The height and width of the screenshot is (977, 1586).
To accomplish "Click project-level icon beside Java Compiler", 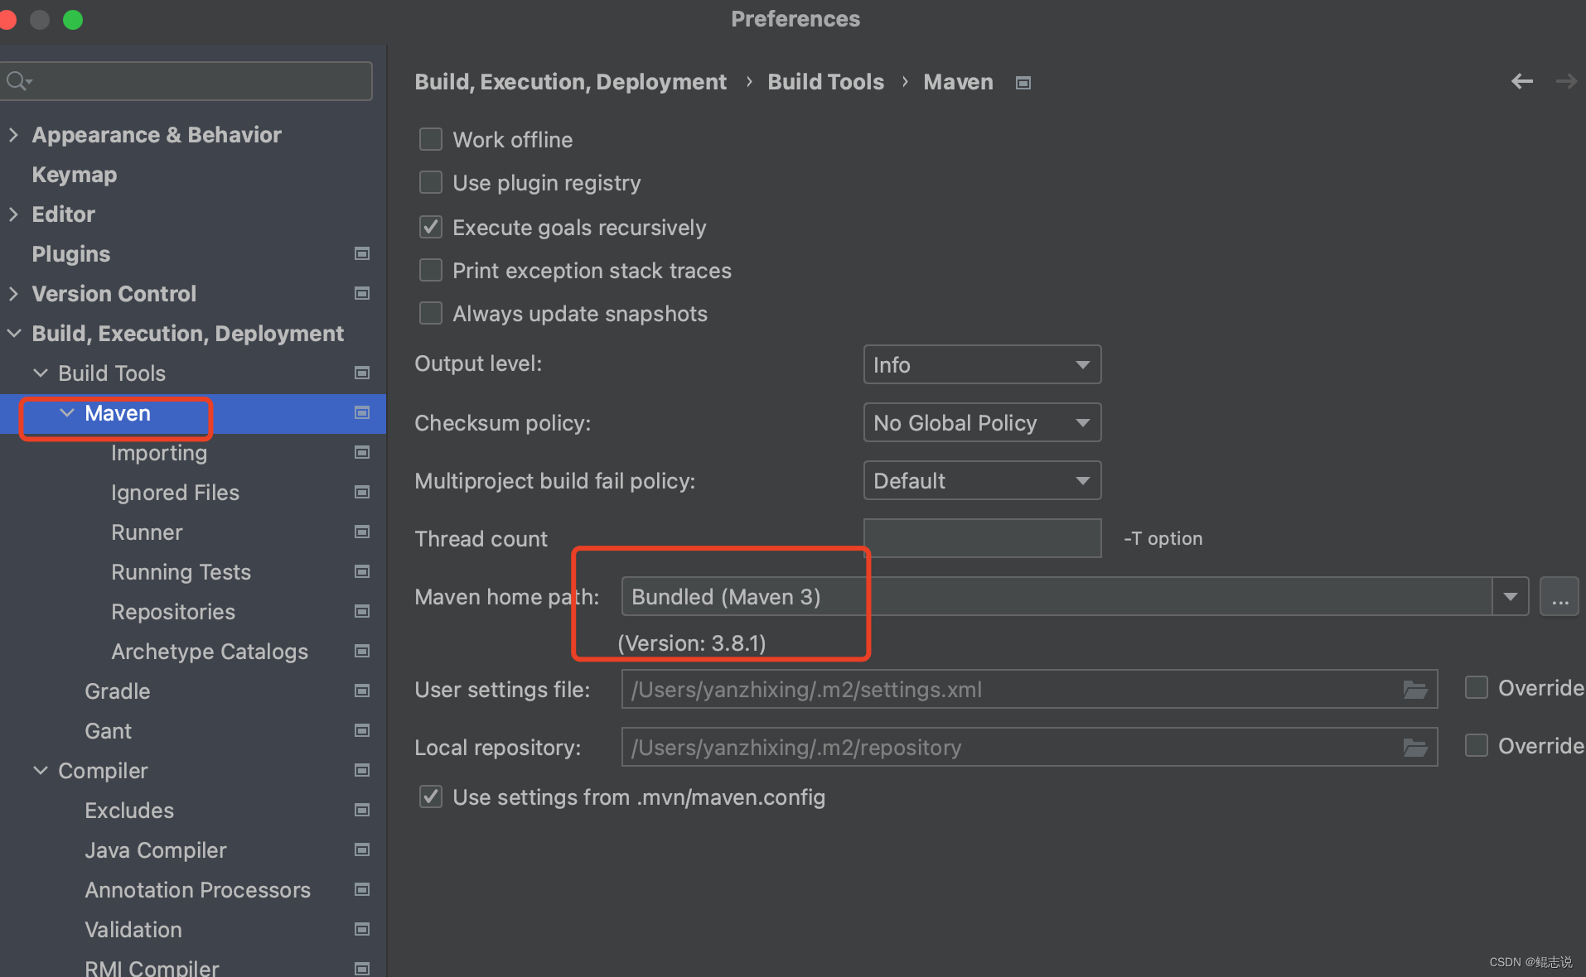I will (x=362, y=849).
